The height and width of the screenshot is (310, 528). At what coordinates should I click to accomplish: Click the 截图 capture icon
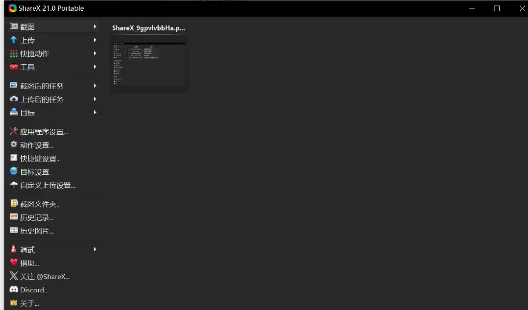point(14,26)
